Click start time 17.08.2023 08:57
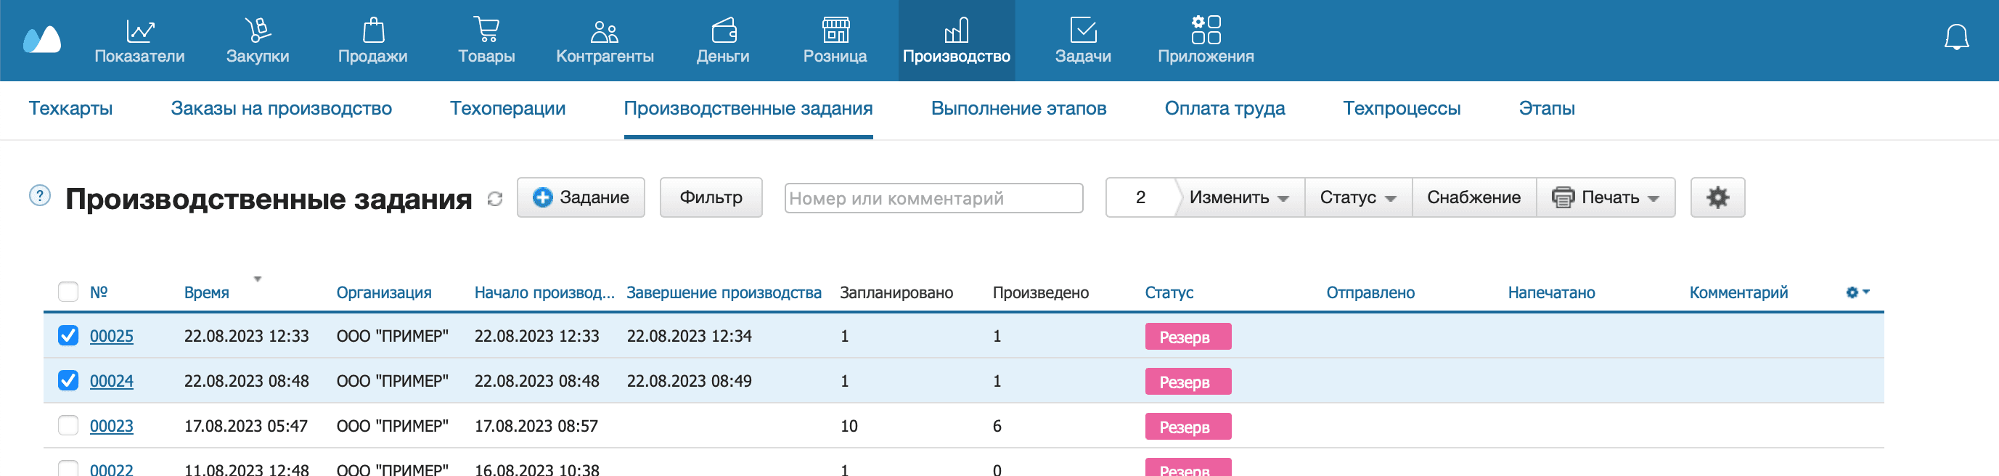The width and height of the screenshot is (1999, 476). tap(536, 426)
